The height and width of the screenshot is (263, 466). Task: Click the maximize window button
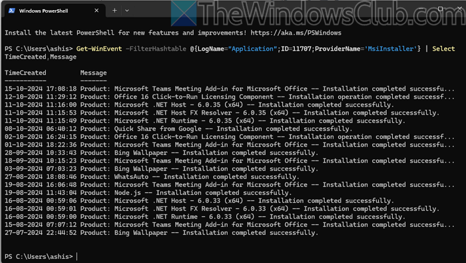[x=441, y=9]
